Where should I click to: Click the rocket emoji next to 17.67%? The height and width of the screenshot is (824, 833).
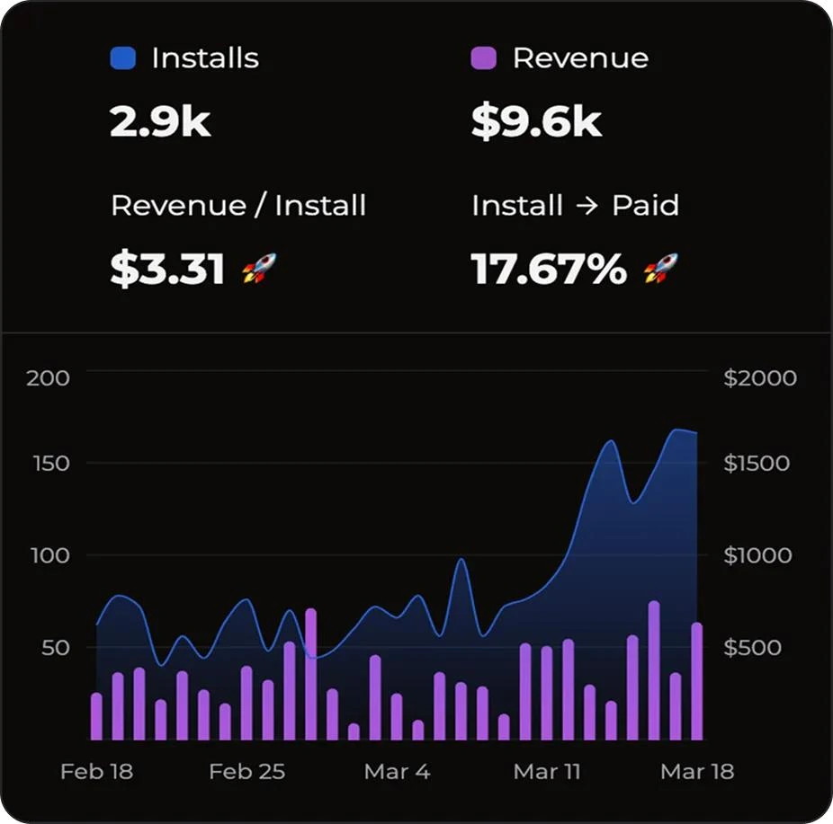pyautogui.click(x=662, y=268)
